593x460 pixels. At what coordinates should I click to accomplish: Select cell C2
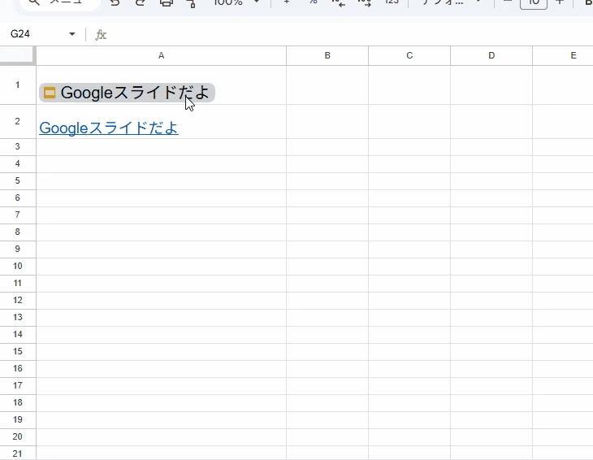pyautogui.click(x=409, y=121)
